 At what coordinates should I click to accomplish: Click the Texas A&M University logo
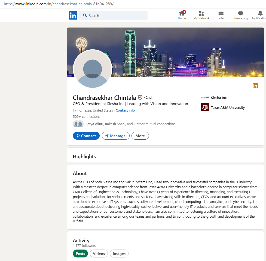(205, 107)
